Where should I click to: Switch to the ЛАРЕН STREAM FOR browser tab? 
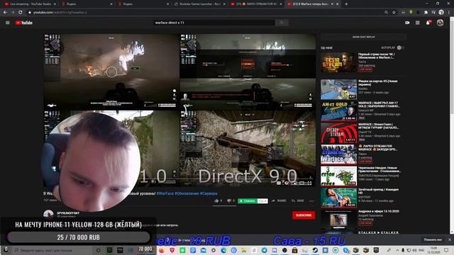[x=256, y=4]
